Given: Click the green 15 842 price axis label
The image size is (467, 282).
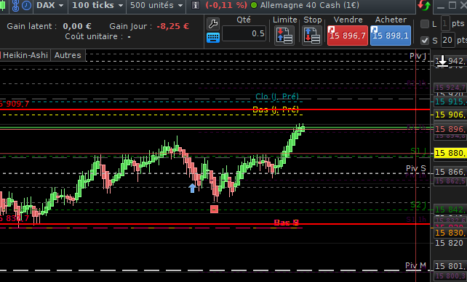Looking at the screenshot, I should tap(450, 210).
